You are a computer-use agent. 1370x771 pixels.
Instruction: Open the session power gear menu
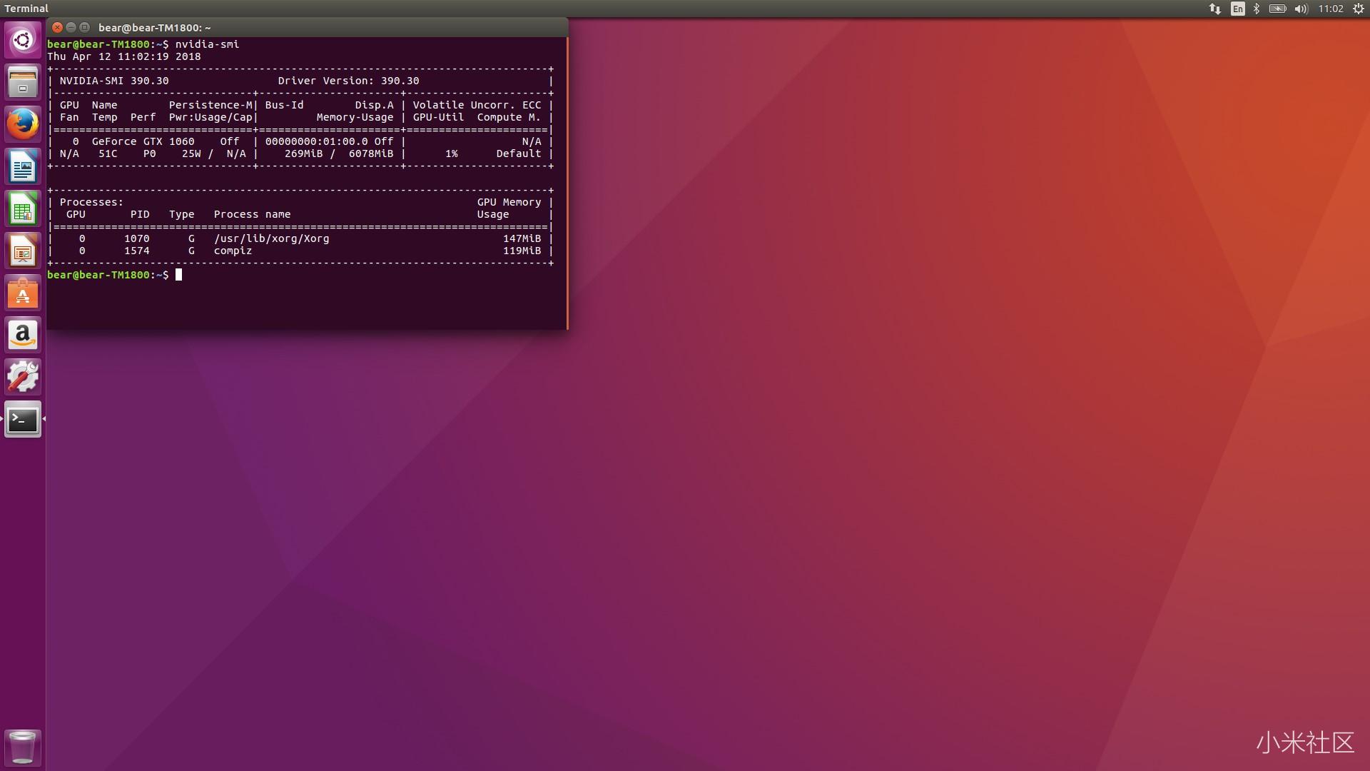pos(1359,9)
